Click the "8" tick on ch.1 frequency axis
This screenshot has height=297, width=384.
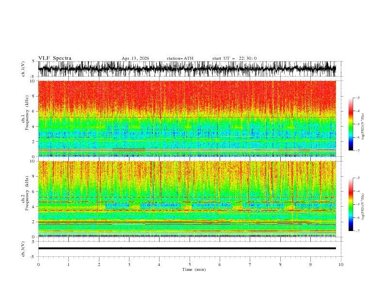click(x=33, y=96)
